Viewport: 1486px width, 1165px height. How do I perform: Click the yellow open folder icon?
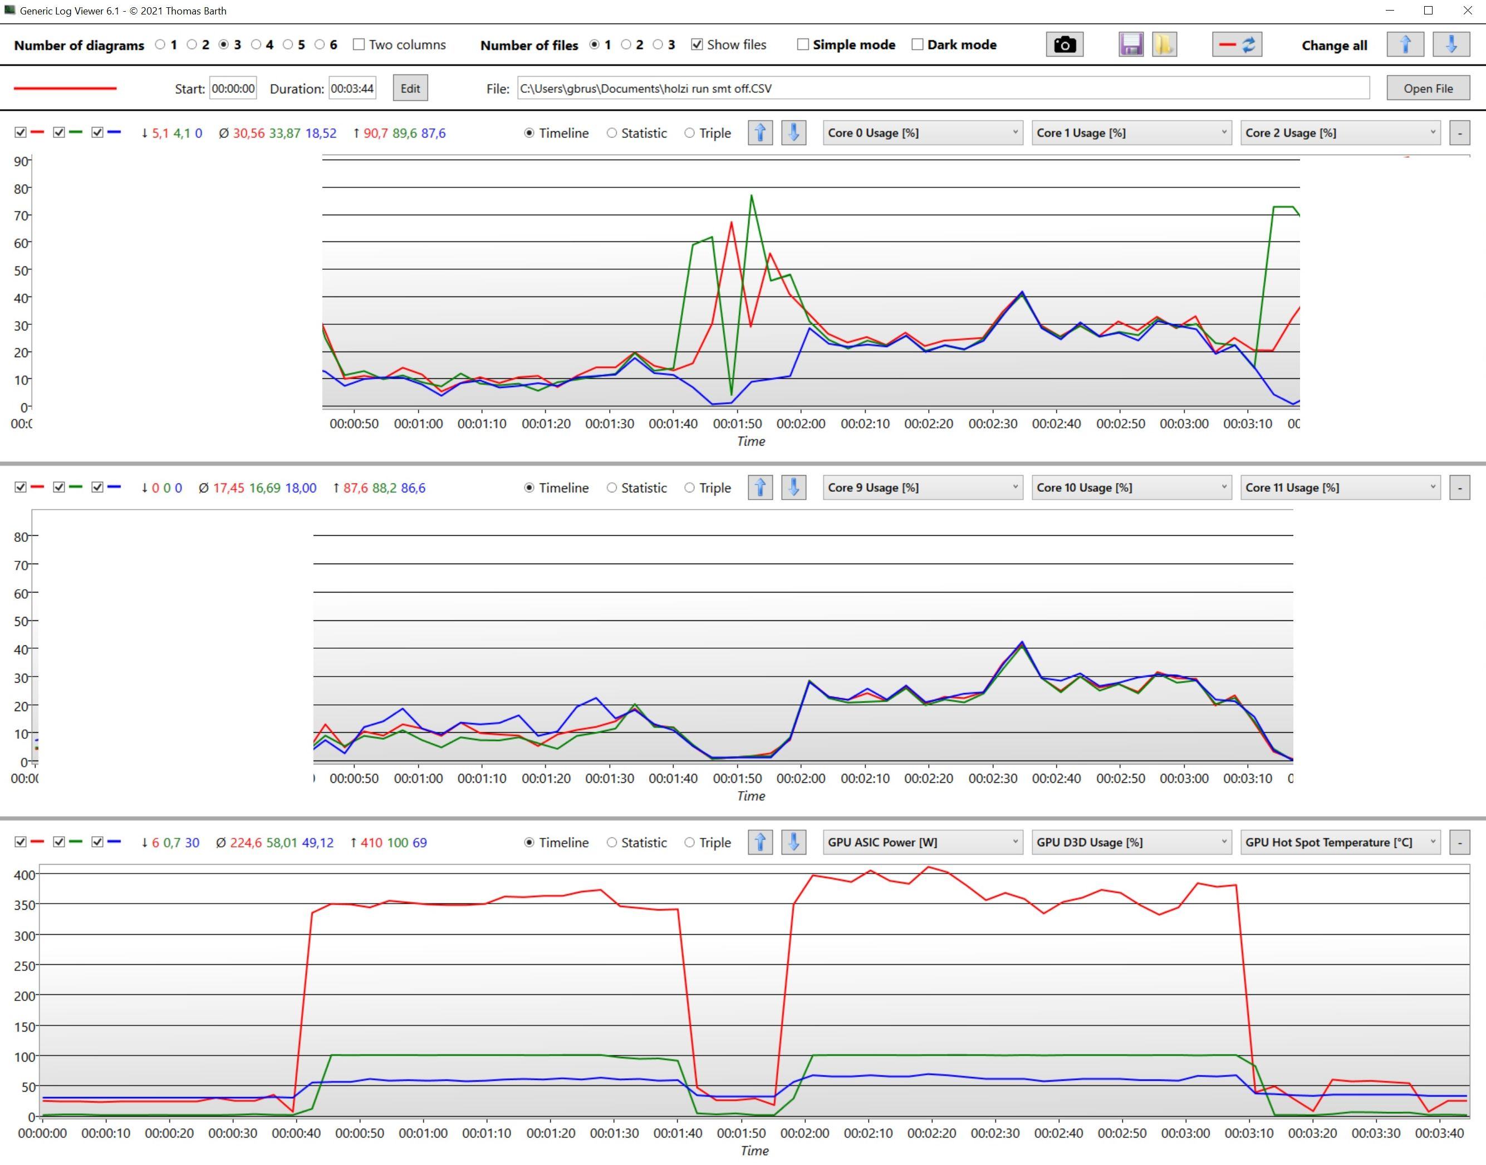1164,45
